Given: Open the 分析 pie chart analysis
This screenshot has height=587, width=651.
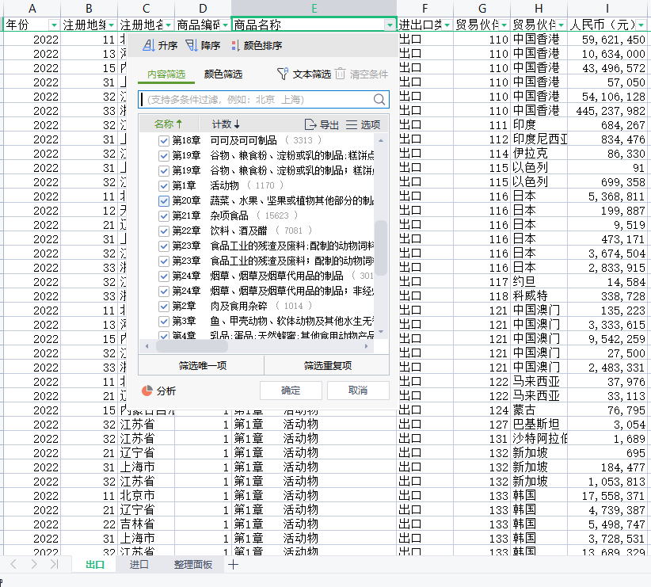Looking at the screenshot, I should point(158,391).
